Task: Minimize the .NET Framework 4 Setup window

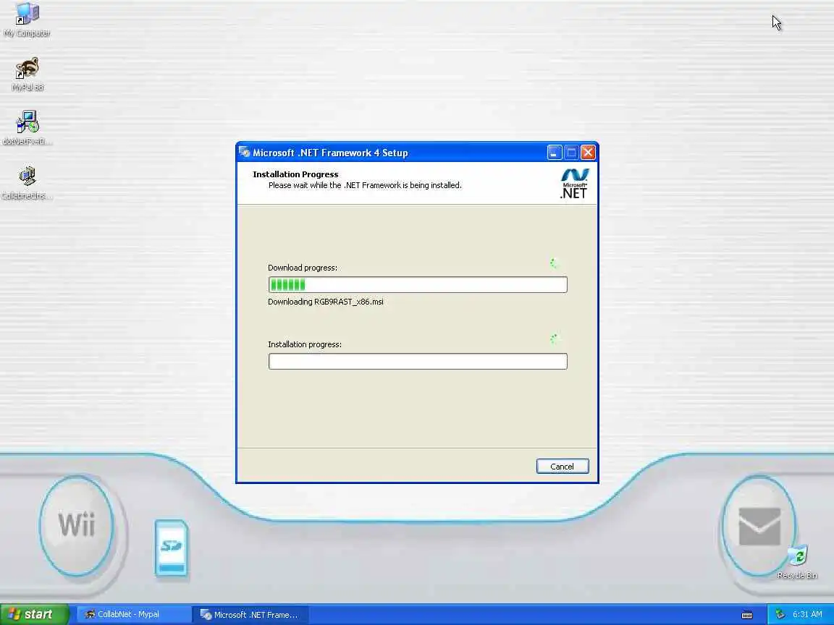Action: [x=555, y=153]
